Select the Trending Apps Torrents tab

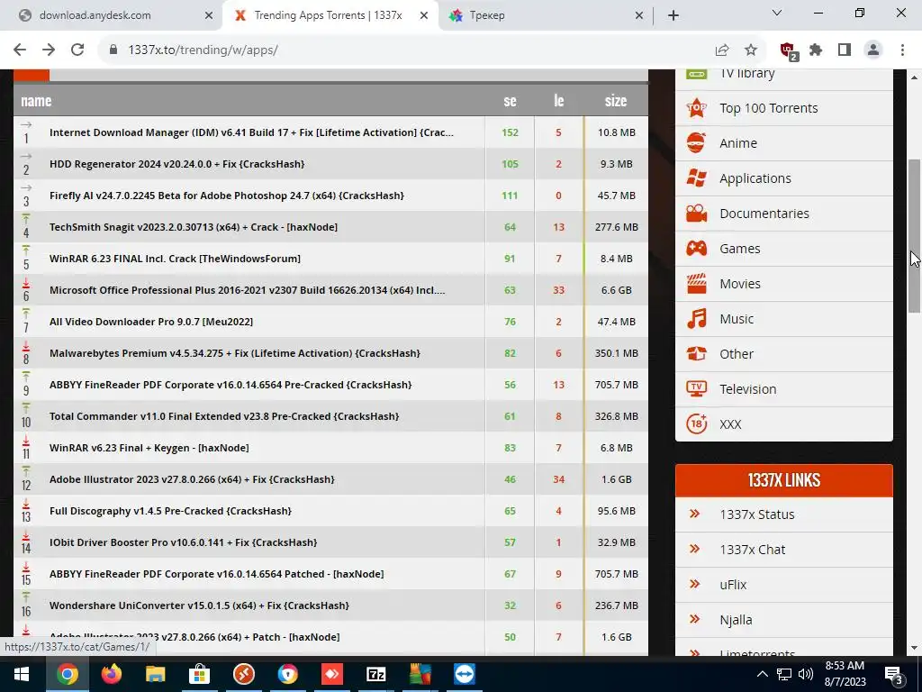[x=328, y=15]
